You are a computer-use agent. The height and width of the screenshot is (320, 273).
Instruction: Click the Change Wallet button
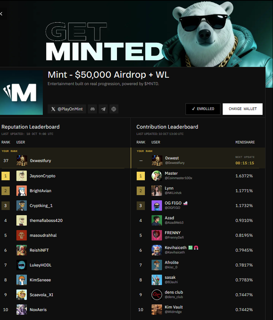tap(242, 109)
